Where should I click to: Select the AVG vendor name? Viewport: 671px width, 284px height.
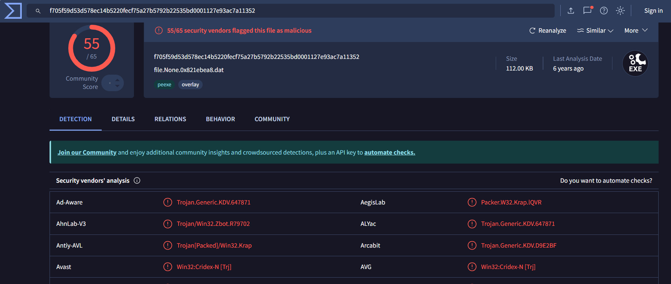click(x=366, y=267)
